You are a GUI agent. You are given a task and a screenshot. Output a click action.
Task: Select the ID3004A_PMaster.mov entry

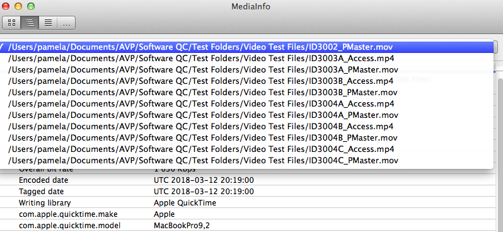(246, 115)
